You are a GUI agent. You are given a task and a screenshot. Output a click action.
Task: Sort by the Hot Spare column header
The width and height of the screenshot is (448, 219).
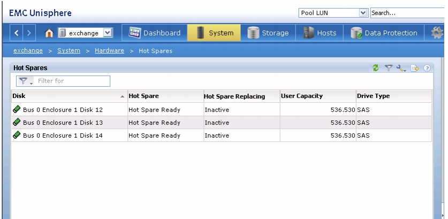[165, 96]
